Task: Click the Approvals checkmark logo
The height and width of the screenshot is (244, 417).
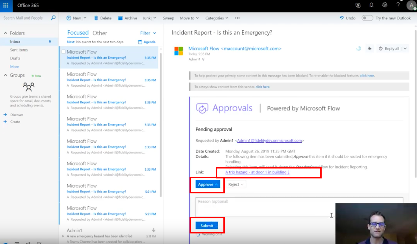Action: (x=202, y=108)
